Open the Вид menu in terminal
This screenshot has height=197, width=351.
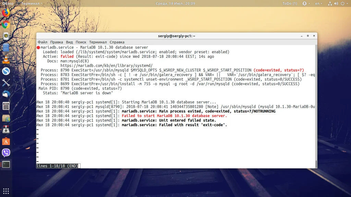(x=69, y=42)
